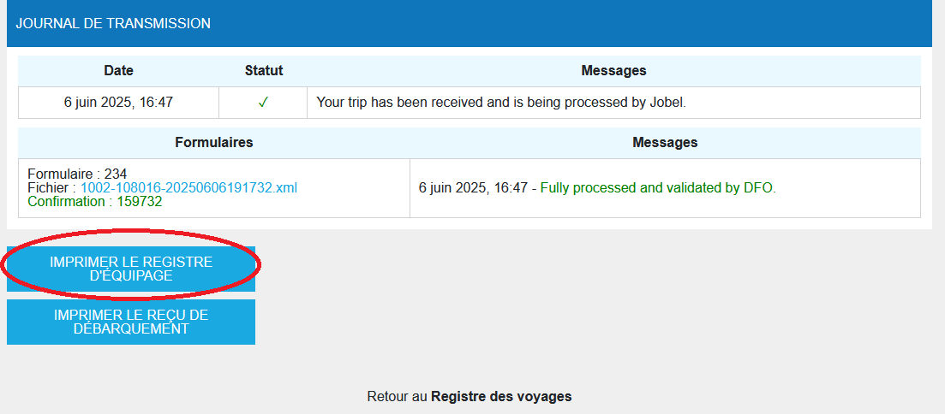The image size is (945, 414).
Task: Click Imprimer le registre d'équipage button
Action: coord(131,269)
